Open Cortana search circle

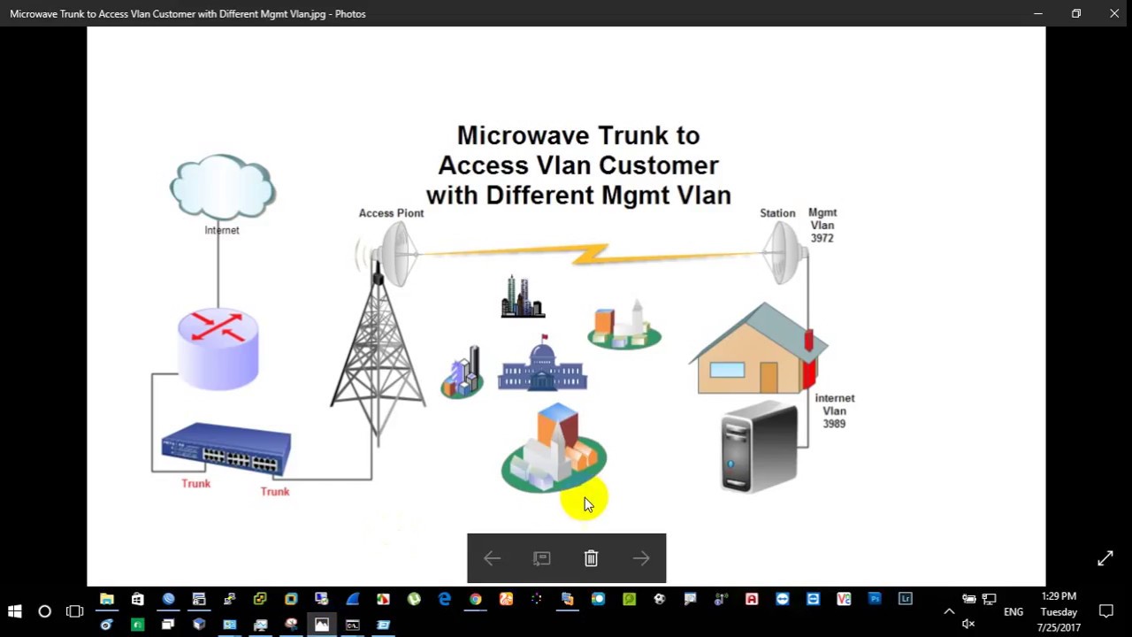[x=44, y=611]
